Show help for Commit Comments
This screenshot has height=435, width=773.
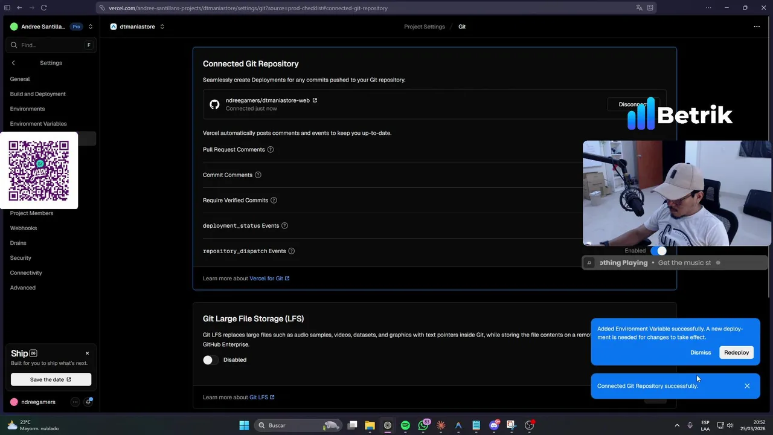point(258,175)
